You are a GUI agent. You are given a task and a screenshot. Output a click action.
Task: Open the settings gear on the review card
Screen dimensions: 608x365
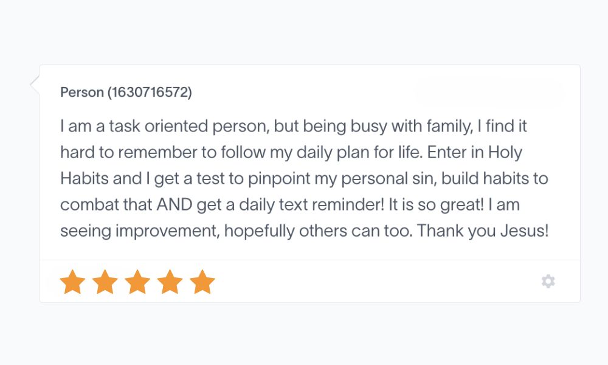pos(548,281)
